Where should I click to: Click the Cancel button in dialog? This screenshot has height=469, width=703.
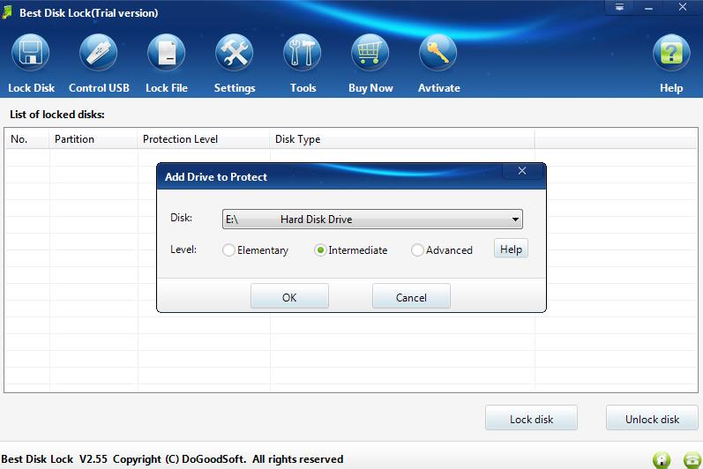pyautogui.click(x=411, y=297)
